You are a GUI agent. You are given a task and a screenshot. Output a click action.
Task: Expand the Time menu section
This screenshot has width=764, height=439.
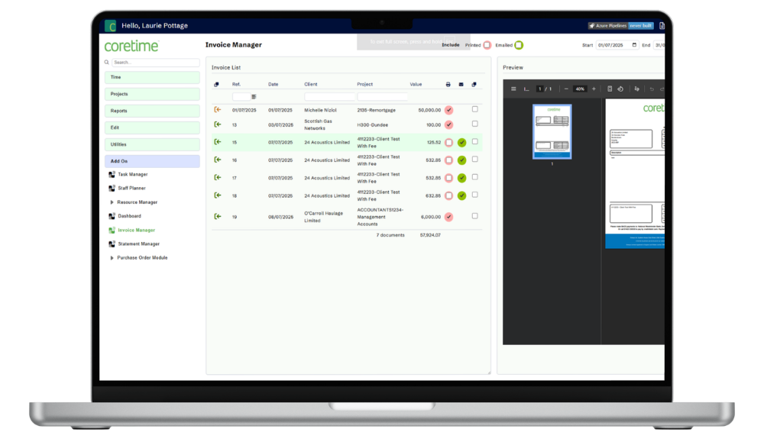coord(152,77)
